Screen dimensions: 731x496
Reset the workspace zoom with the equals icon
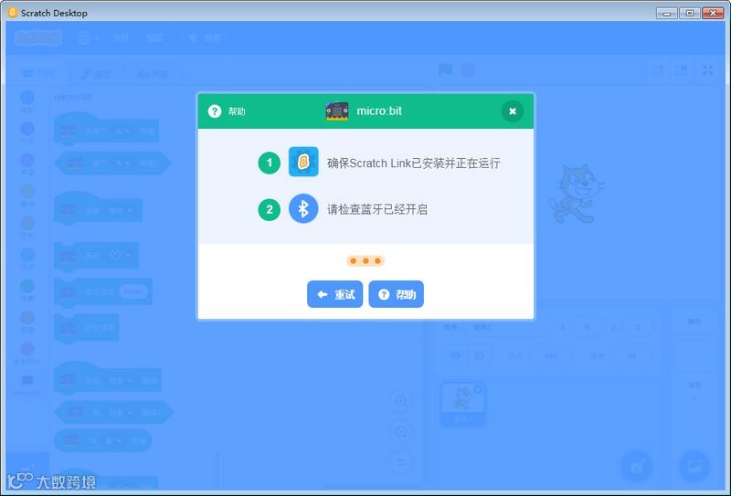tap(401, 462)
